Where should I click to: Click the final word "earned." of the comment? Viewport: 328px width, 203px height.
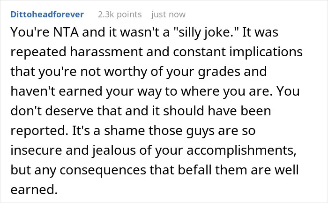coord(34,189)
